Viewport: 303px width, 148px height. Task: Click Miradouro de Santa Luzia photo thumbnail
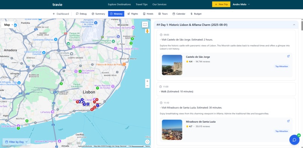(172, 130)
